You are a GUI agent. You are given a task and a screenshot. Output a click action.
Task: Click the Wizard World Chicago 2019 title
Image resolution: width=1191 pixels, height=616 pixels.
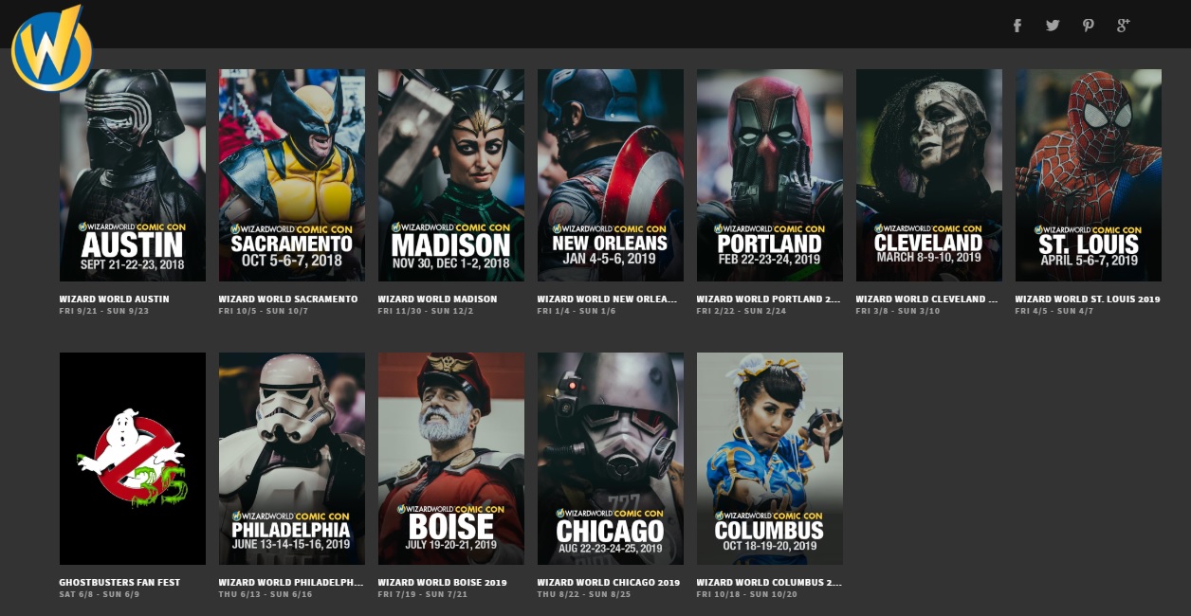[x=609, y=583]
